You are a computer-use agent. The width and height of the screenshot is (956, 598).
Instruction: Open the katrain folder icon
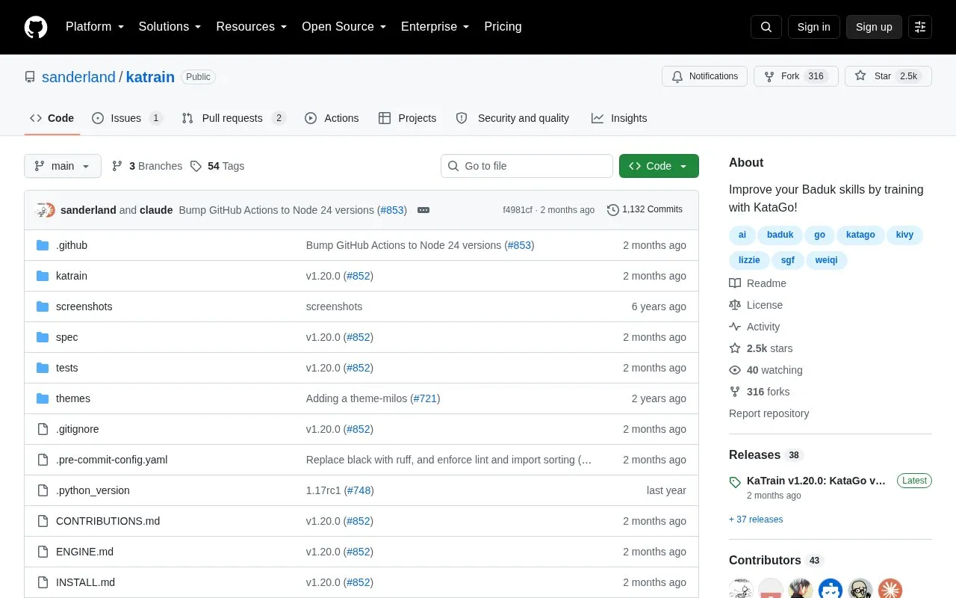(x=43, y=276)
